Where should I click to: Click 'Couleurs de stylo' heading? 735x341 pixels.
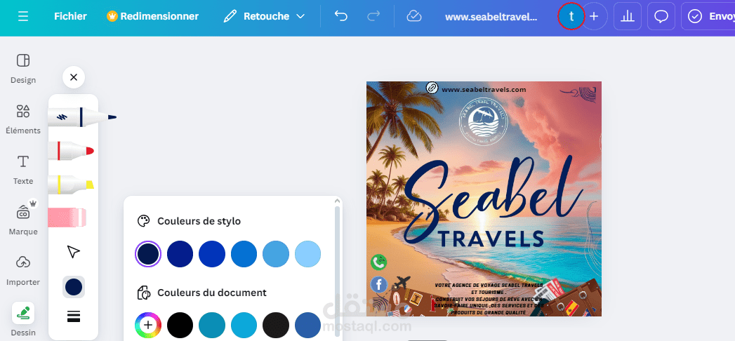199,221
